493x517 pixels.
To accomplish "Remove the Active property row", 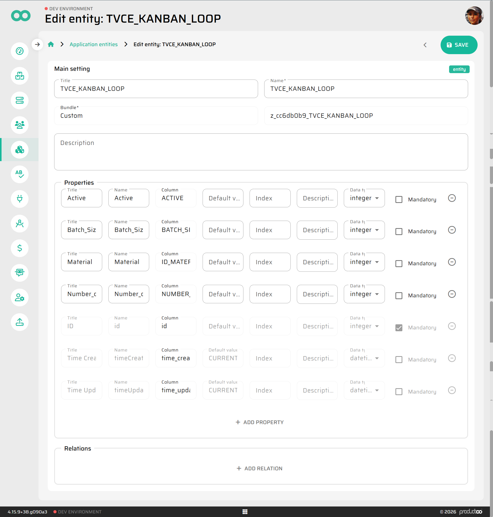I will 451,198.
